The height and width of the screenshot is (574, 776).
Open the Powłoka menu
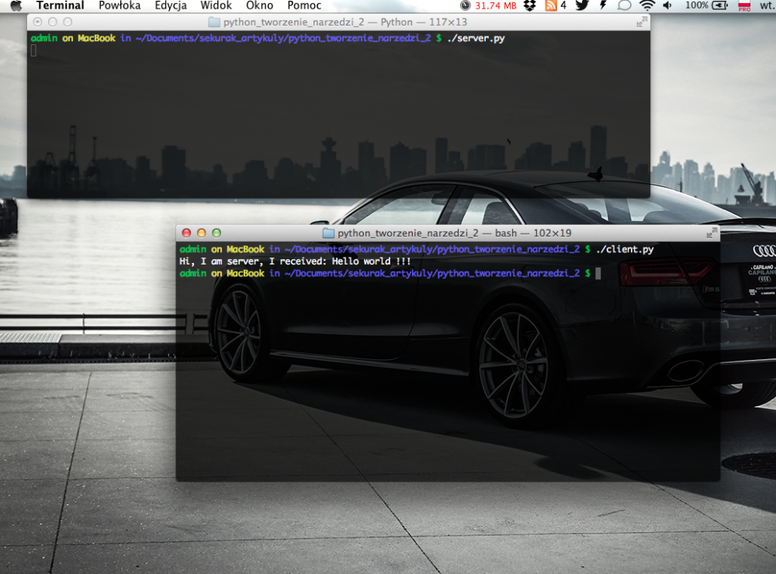[120, 5]
